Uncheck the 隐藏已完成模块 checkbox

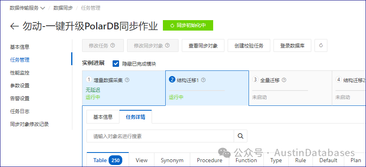tap(116, 64)
